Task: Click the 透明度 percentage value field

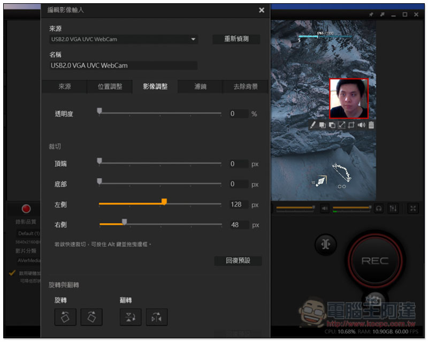Action: click(239, 113)
